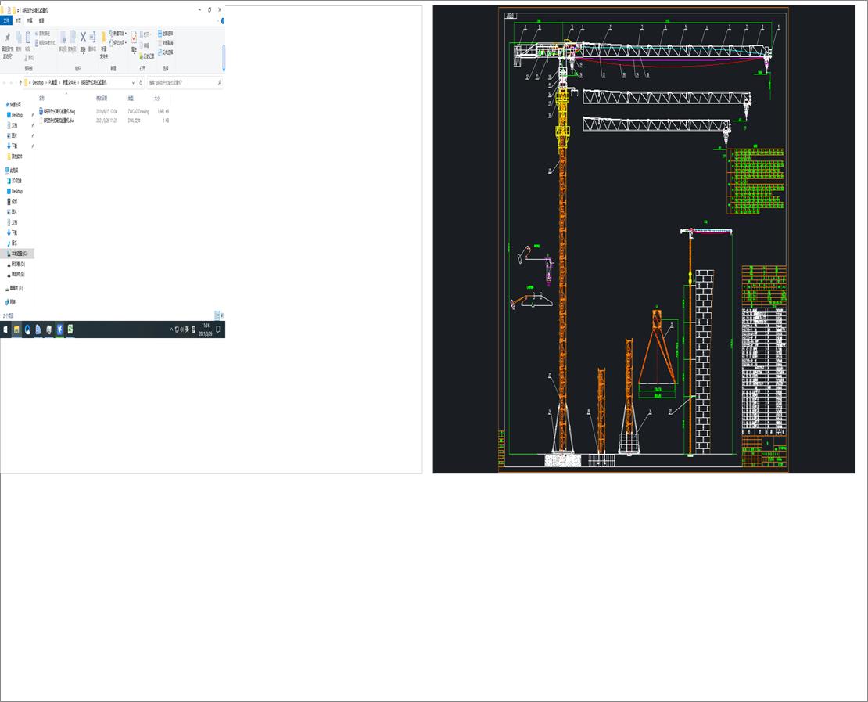Screen dimensions: 868x702
Task: Click the New folder icon
Action: pyautogui.click(x=103, y=38)
